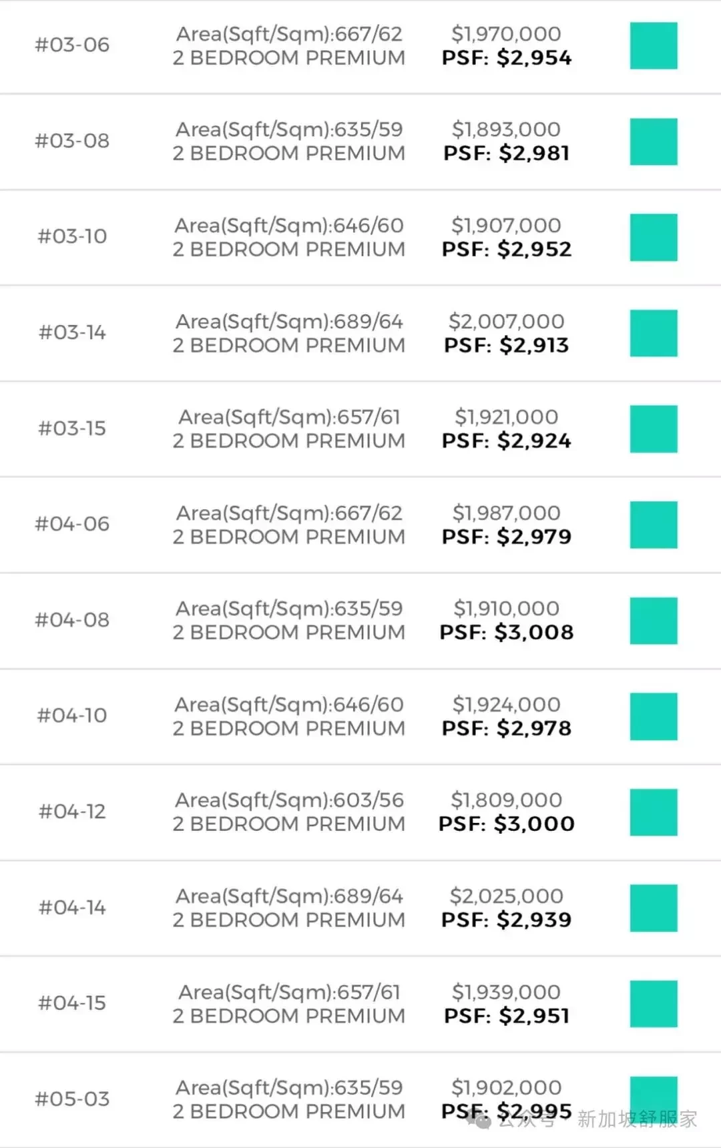Select Area 689/64 text for #03-14
The height and width of the screenshot is (1148, 721).
point(289,321)
